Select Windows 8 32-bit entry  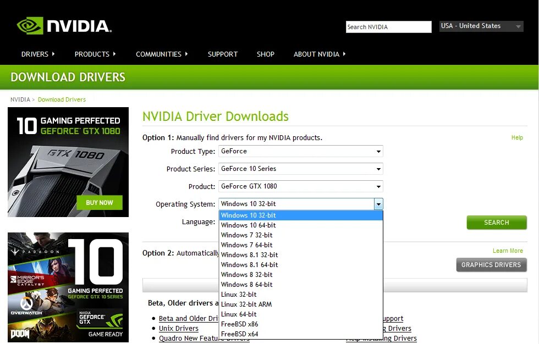[301, 275]
